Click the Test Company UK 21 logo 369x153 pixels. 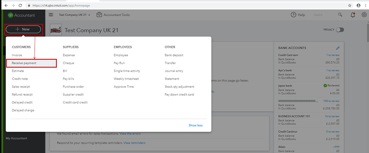click(x=56, y=30)
